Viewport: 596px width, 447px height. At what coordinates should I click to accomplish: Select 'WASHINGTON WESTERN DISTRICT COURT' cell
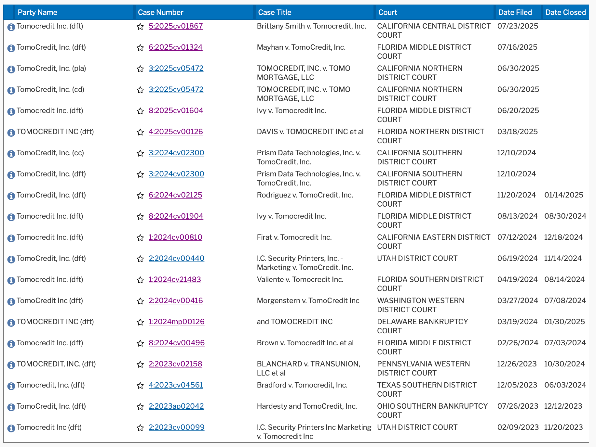pos(421,305)
